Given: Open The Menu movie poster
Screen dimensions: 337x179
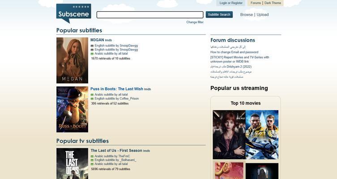Looking at the screenshot, I should [x=229, y=135].
